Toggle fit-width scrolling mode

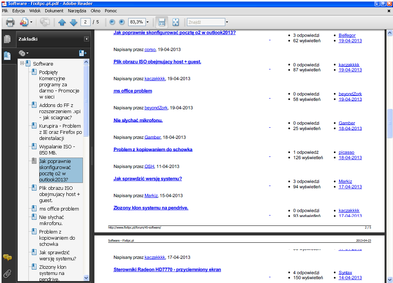coord(162,22)
